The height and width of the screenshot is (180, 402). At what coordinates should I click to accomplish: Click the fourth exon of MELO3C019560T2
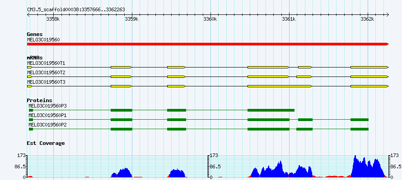268,76
